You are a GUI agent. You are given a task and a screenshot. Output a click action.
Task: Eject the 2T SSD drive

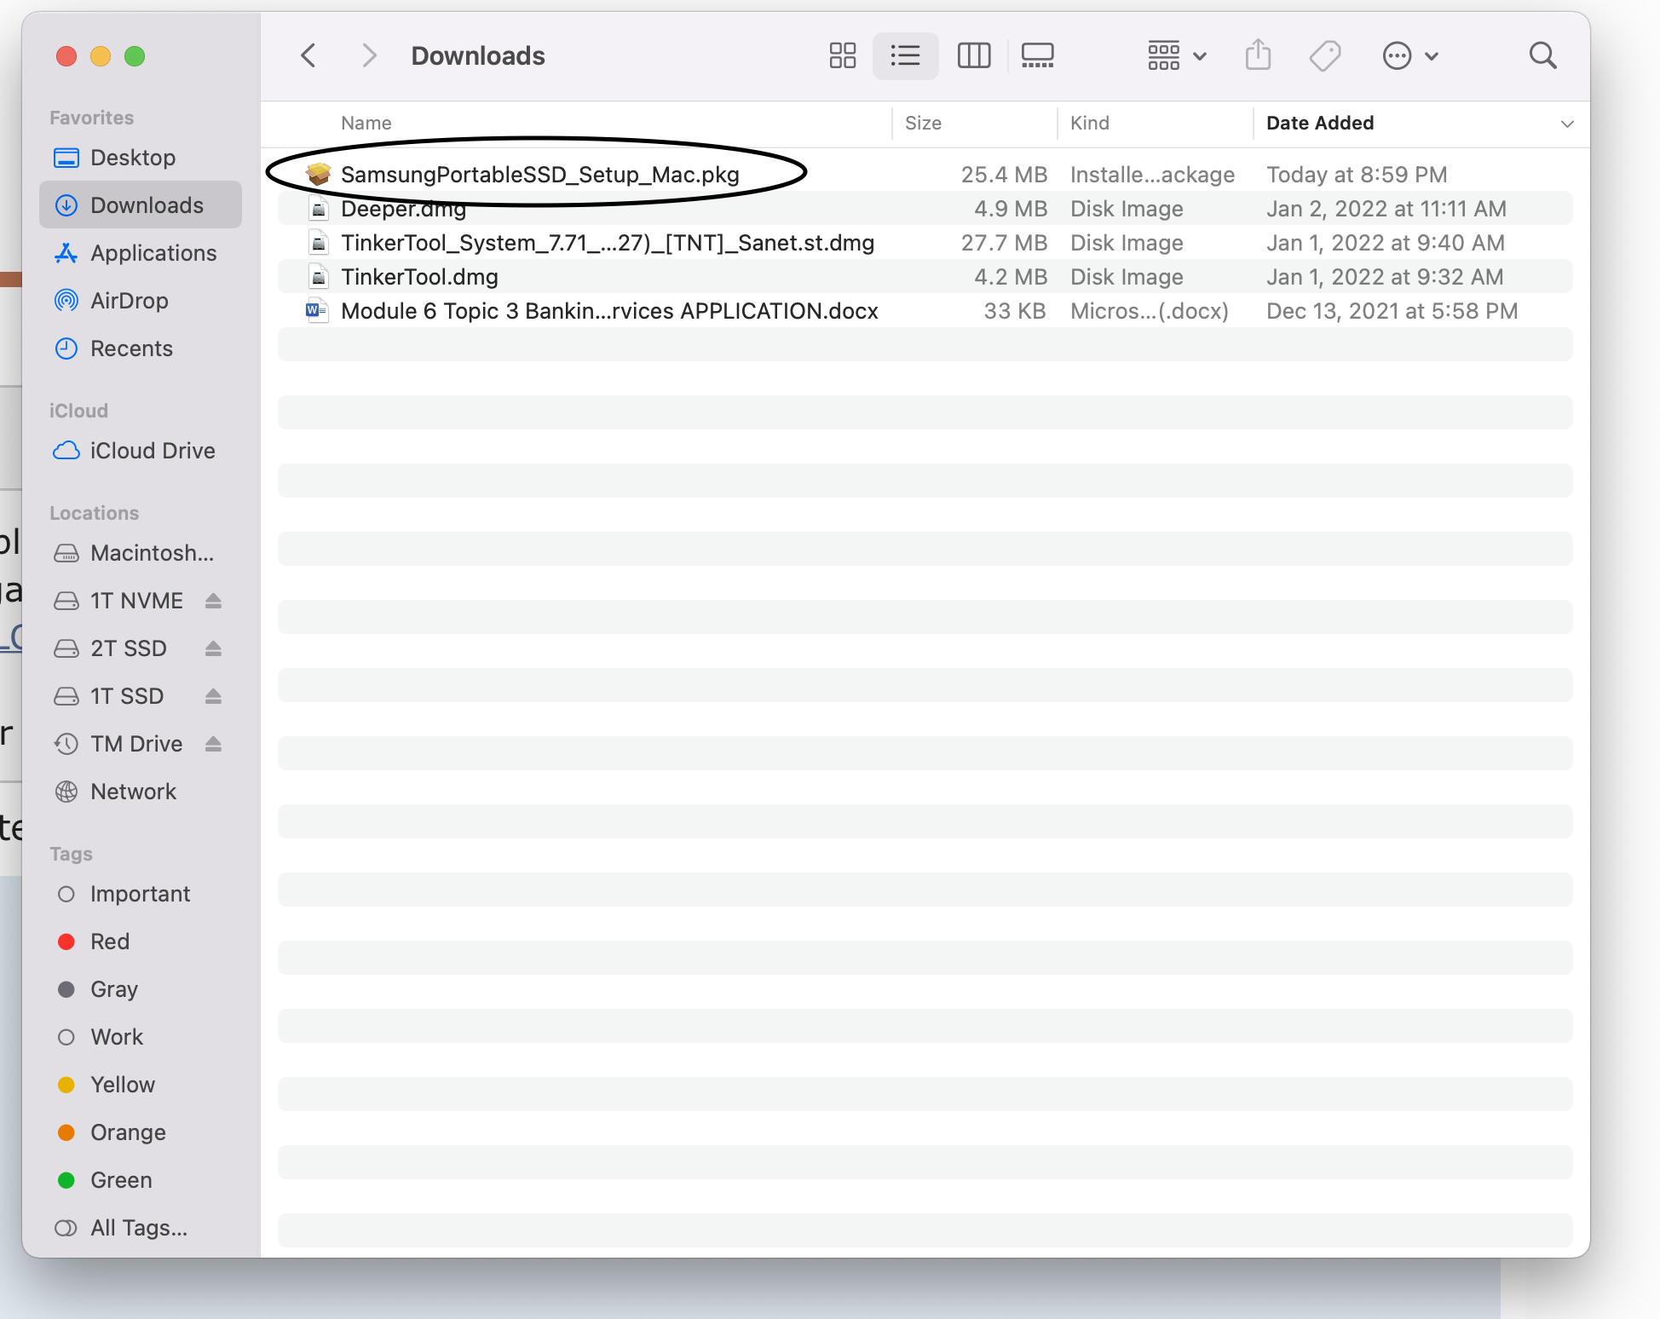(213, 648)
